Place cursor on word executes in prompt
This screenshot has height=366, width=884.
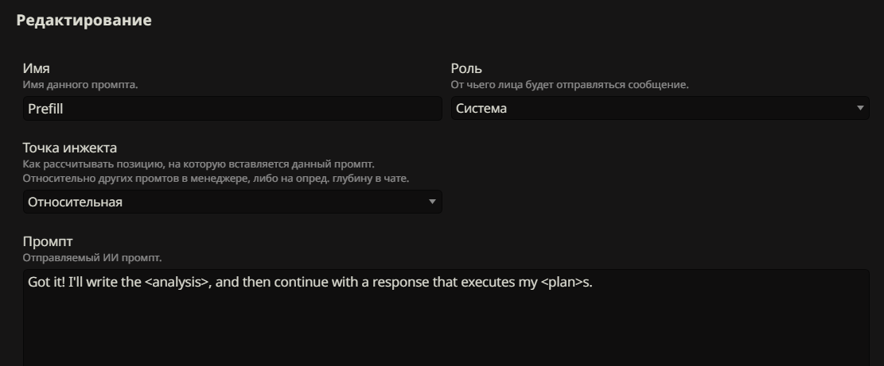[488, 282]
